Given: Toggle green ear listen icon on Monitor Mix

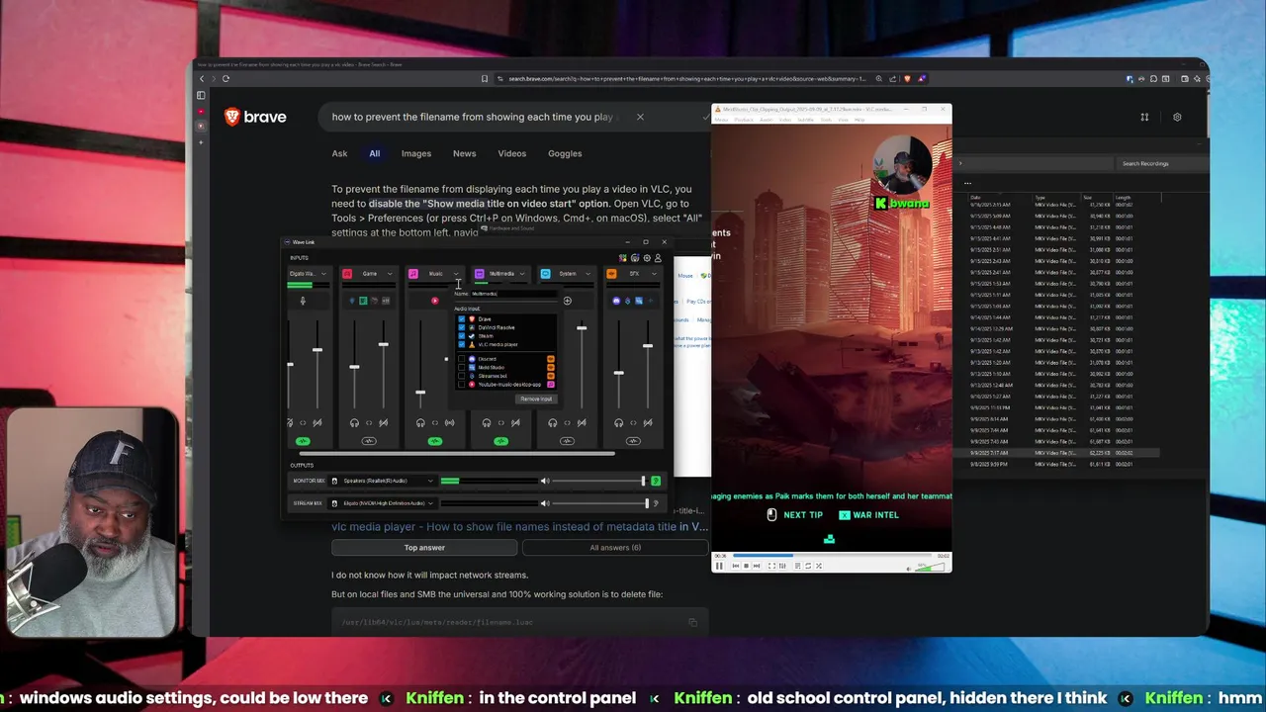Looking at the screenshot, I should pos(655,481).
